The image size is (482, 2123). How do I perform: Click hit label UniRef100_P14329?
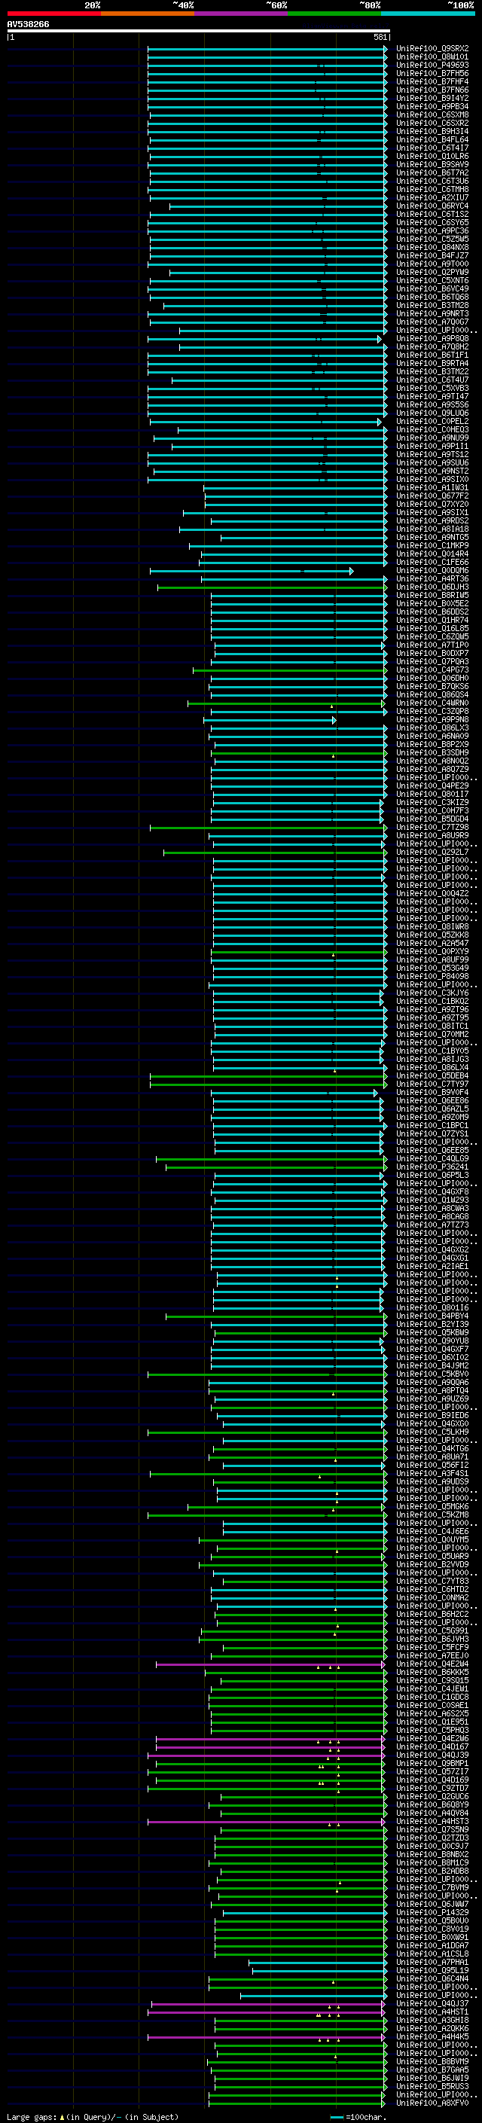[x=432, y=1913]
